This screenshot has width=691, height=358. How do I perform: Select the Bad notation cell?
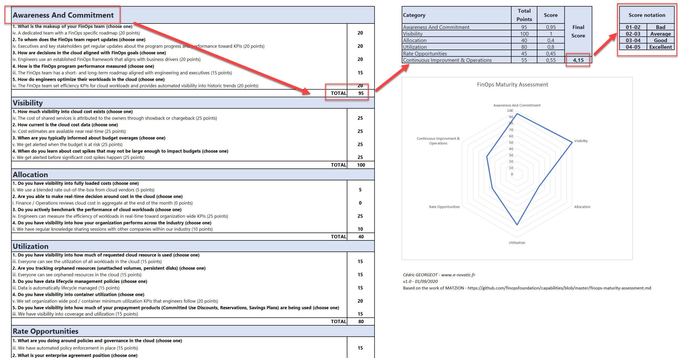tap(660, 27)
